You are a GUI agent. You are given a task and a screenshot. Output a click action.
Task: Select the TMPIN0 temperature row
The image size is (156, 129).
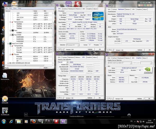coord(28,24)
